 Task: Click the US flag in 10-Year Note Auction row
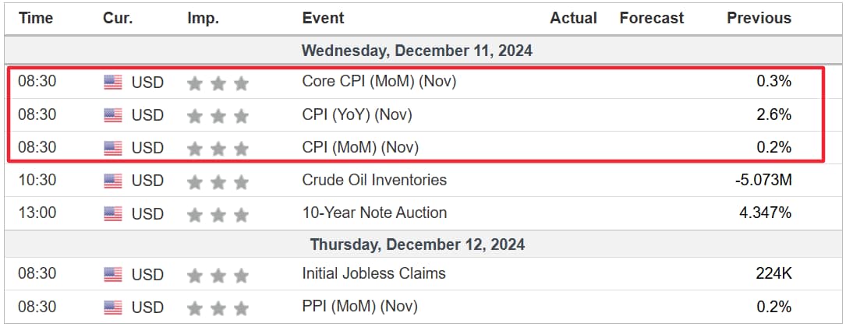tap(113, 214)
